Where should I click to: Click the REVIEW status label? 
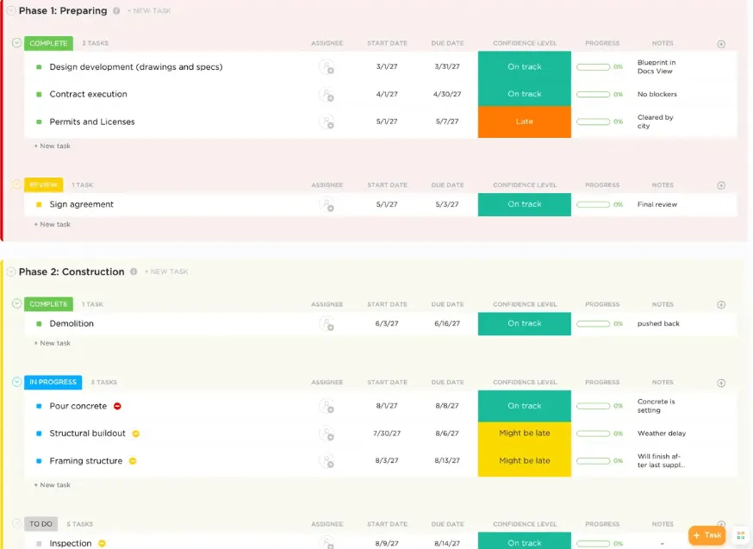point(43,184)
